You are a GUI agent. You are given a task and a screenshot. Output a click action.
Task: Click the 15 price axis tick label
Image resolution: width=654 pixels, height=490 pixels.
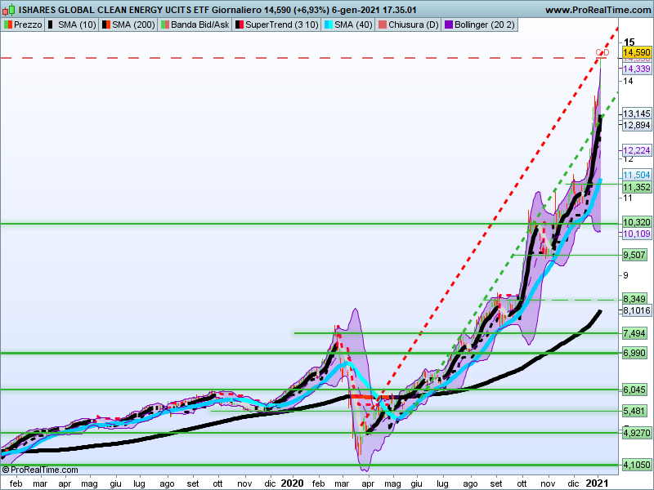tap(629, 42)
